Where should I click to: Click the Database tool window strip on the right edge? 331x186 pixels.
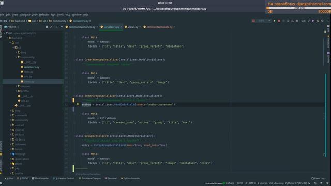tap(328, 41)
